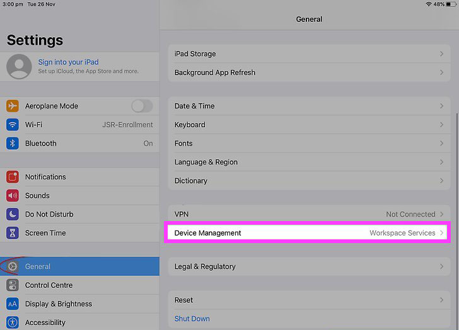Open the VPN row chevron
Image resolution: width=459 pixels, height=330 pixels.
[x=441, y=214]
